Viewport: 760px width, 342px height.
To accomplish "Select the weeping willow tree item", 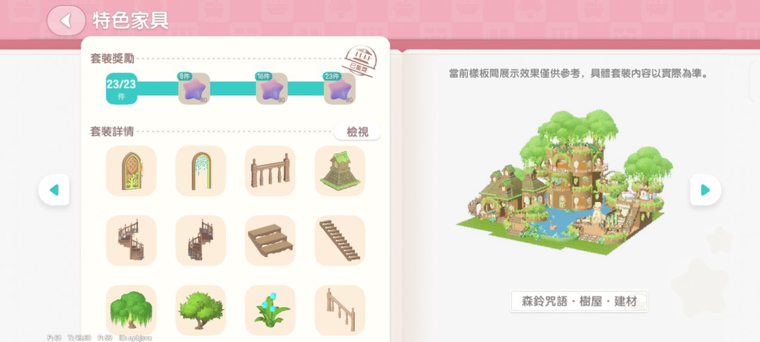I will pyautogui.click(x=131, y=310).
